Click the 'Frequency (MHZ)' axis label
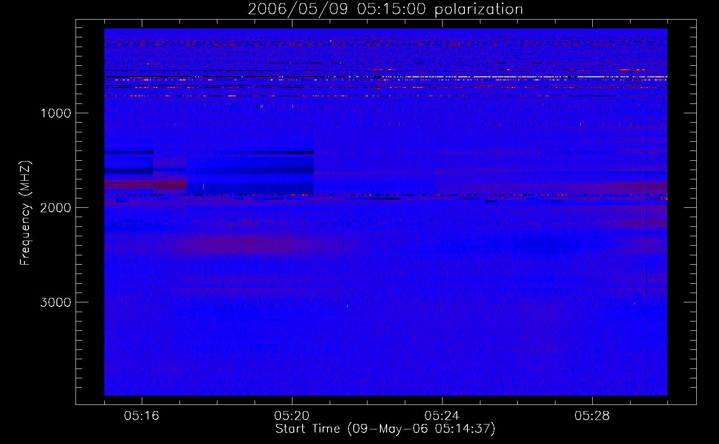This screenshot has height=444, width=719. click(25, 213)
